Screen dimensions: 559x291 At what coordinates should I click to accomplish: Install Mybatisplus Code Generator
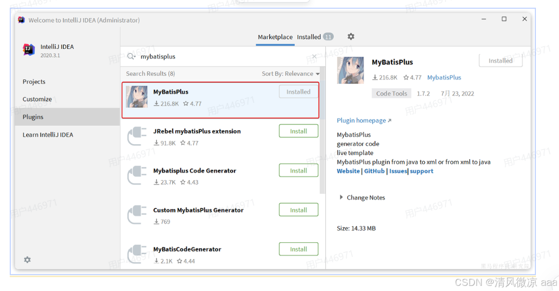point(298,170)
